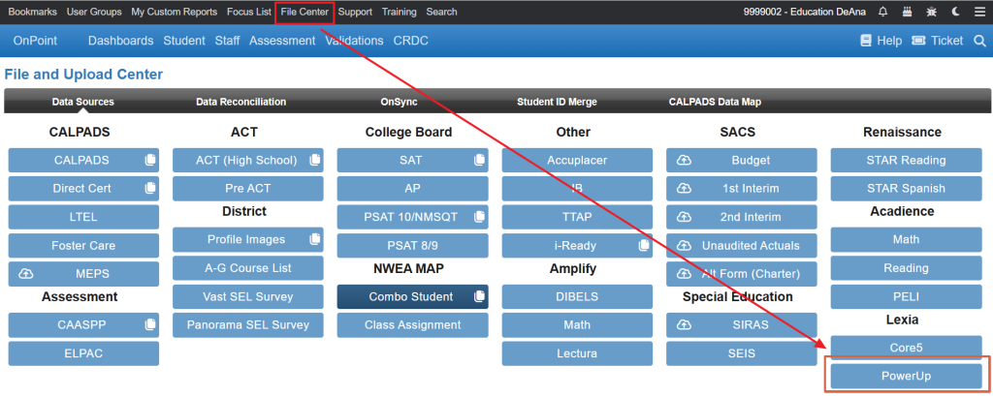Click the search magnifier icon
Viewport: 993px width, 396px height.
point(978,41)
